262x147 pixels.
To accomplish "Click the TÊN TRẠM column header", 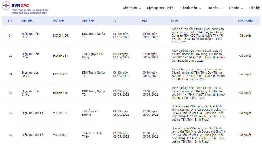I will pyautogui.click(x=88, y=21).
